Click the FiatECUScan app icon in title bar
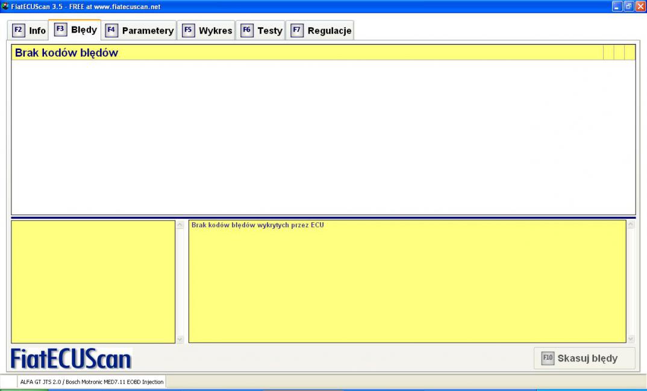This screenshot has height=391, width=647. (5, 6)
